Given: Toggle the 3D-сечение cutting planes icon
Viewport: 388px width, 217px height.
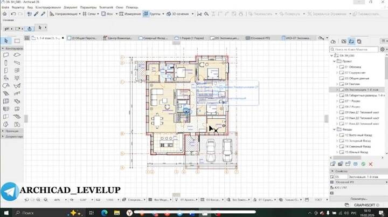Looking at the screenshot, I should [x=169, y=14].
